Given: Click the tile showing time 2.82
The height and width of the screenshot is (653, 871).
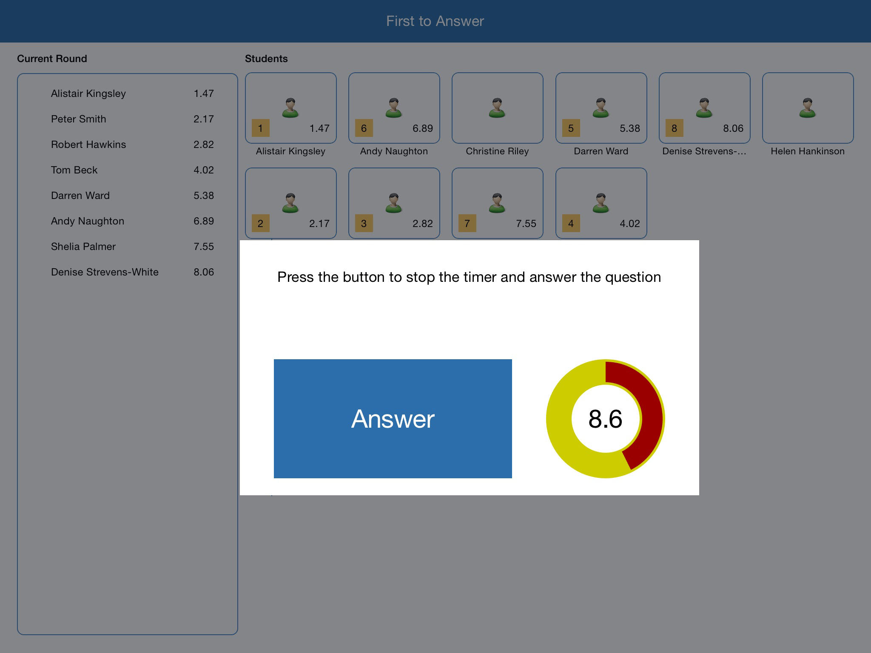Looking at the screenshot, I should tap(394, 203).
